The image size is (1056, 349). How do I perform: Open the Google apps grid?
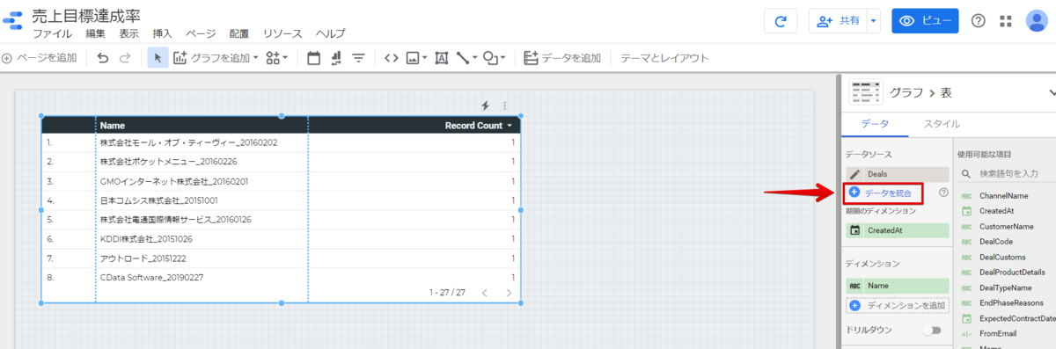1007,21
